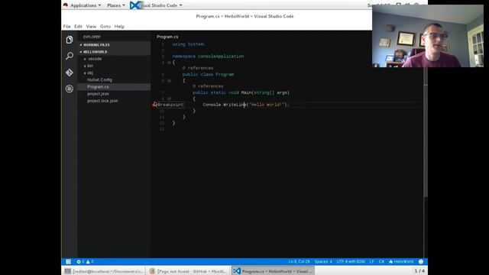489x275 pixels.
Task: Change encoding via UTF-8 with BOM
Action: pos(351,261)
